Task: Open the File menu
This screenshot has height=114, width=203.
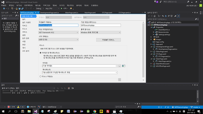Action: pos(4,5)
